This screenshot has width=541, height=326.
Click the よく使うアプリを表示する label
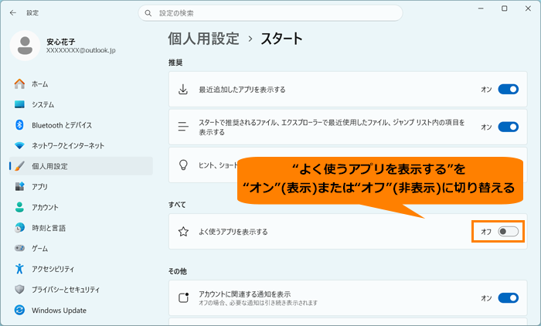(x=233, y=232)
